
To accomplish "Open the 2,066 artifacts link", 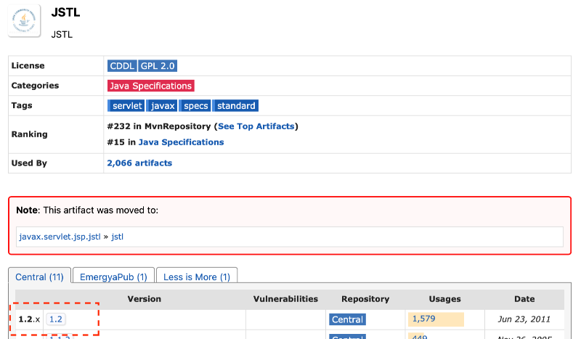I will (x=139, y=163).
